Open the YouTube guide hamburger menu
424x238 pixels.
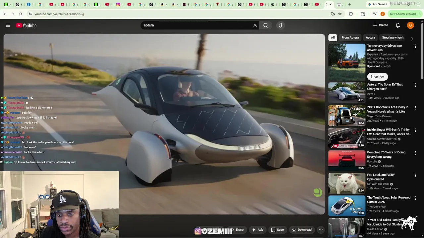point(8,25)
